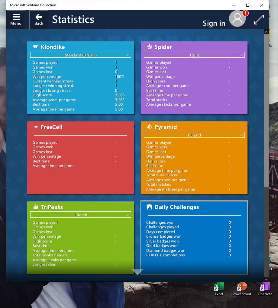Click TriPeaks Longest chain label

(45, 265)
